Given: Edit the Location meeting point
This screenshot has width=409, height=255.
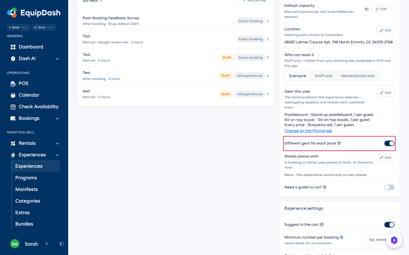Looking at the screenshot, I should 385,30.
